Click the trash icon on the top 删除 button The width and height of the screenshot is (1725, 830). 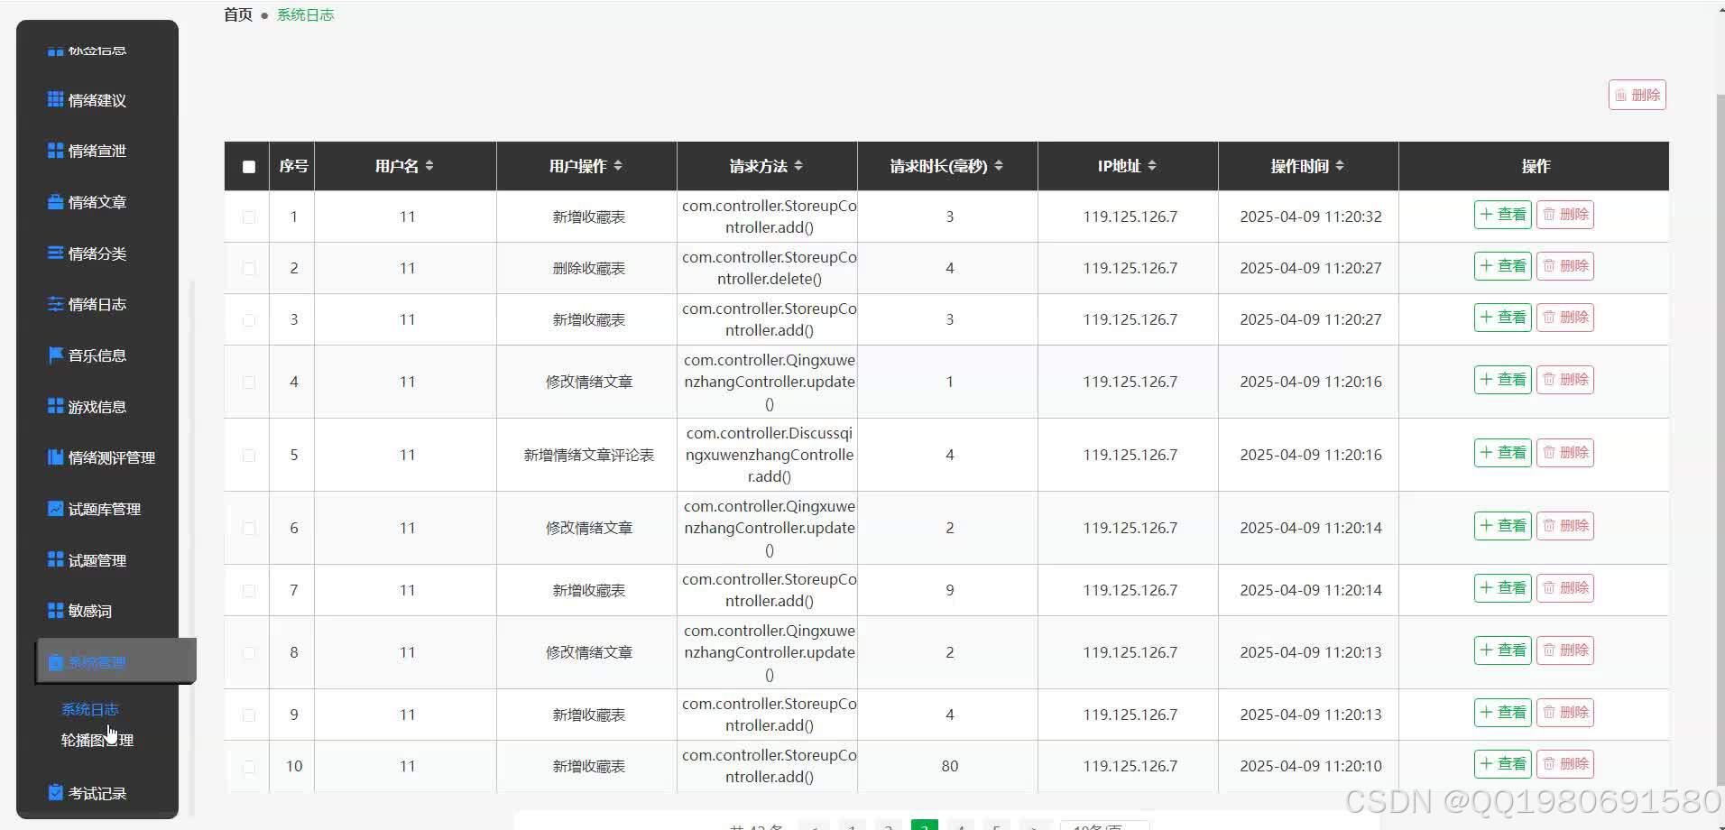point(1621,94)
